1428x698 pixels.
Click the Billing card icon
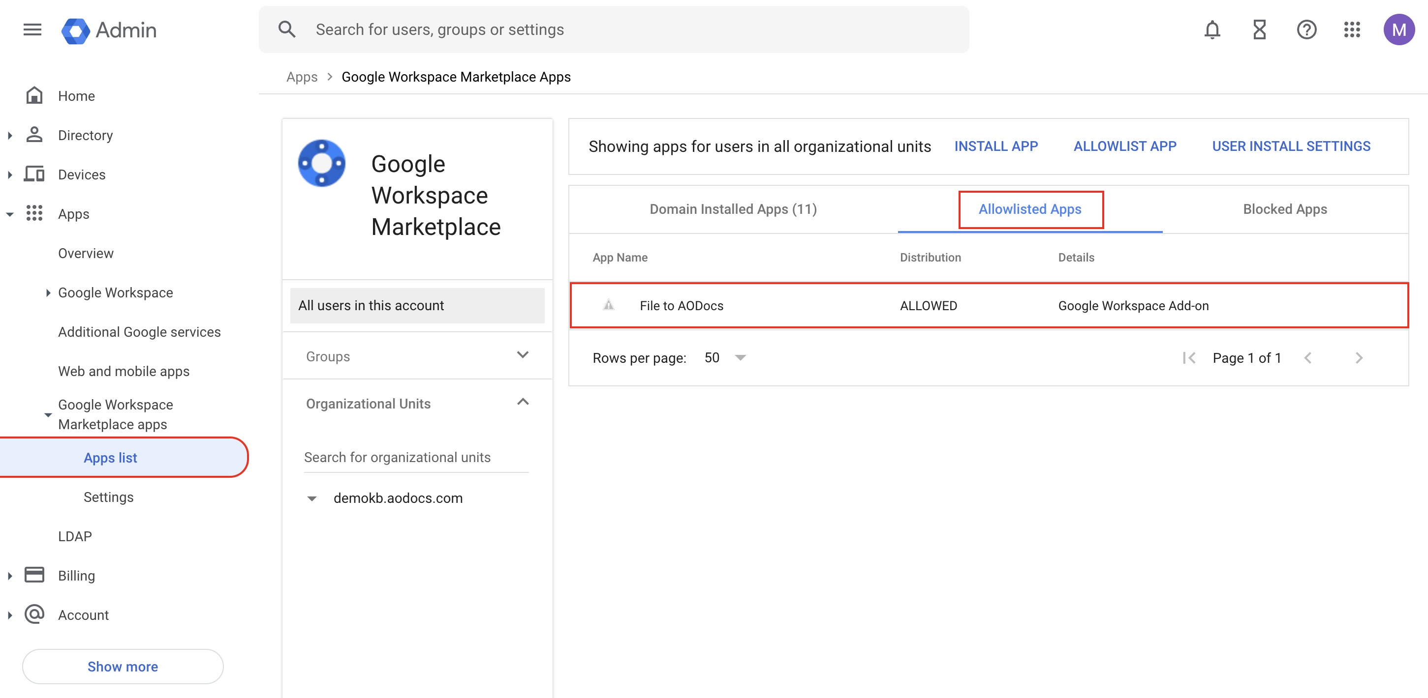click(34, 575)
